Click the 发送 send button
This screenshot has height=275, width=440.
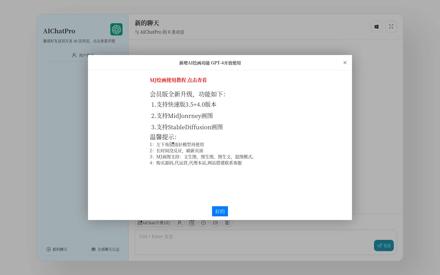(x=384, y=246)
